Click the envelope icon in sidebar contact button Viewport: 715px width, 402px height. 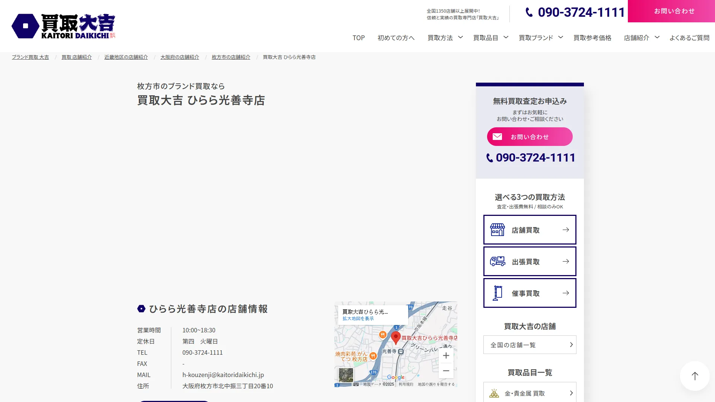coord(497,137)
